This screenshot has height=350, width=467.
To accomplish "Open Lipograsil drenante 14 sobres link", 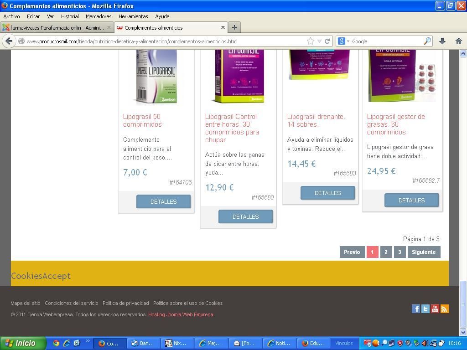I will pyautogui.click(x=316, y=120).
